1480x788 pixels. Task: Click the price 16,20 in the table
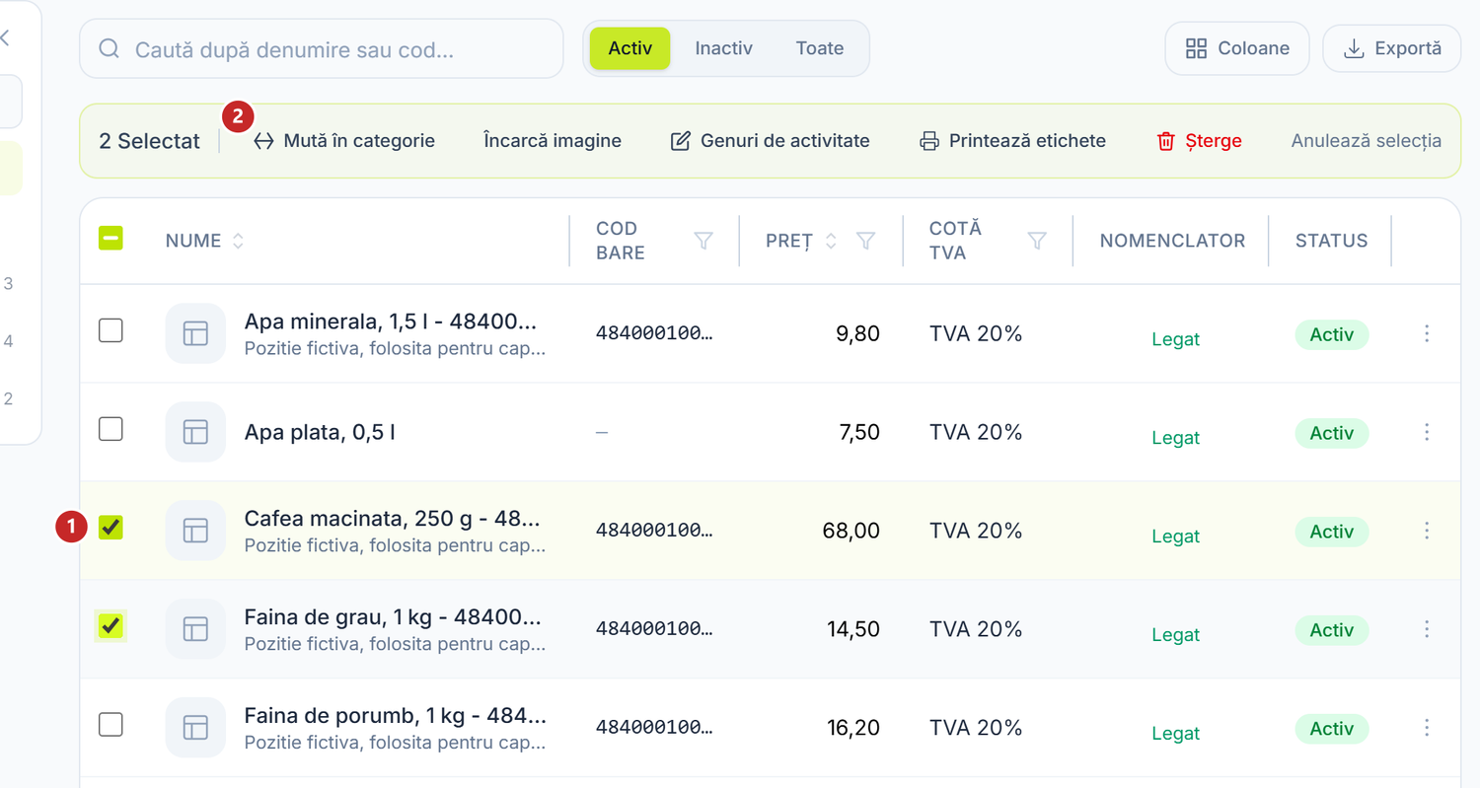(x=853, y=728)
